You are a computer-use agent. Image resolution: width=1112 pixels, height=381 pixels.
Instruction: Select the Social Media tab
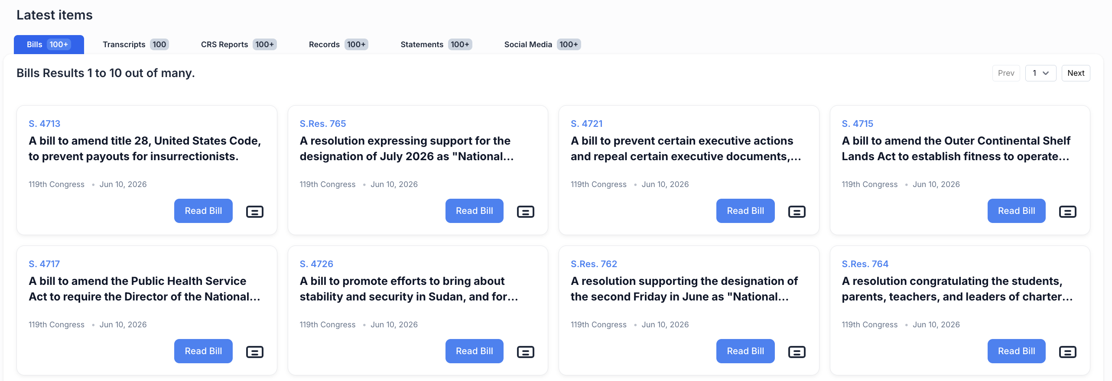pos(542,45)
